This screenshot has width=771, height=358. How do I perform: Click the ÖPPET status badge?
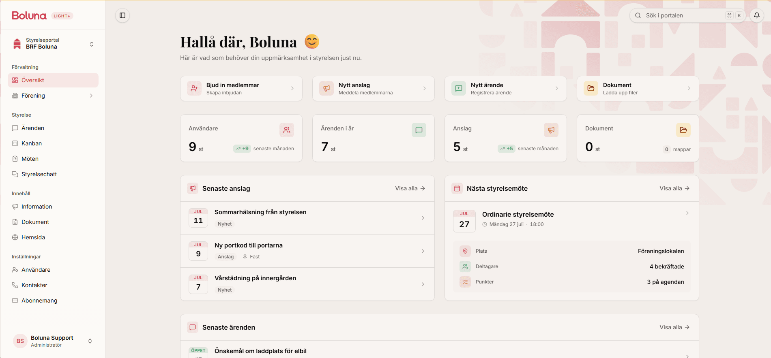[x=198, y=351]
